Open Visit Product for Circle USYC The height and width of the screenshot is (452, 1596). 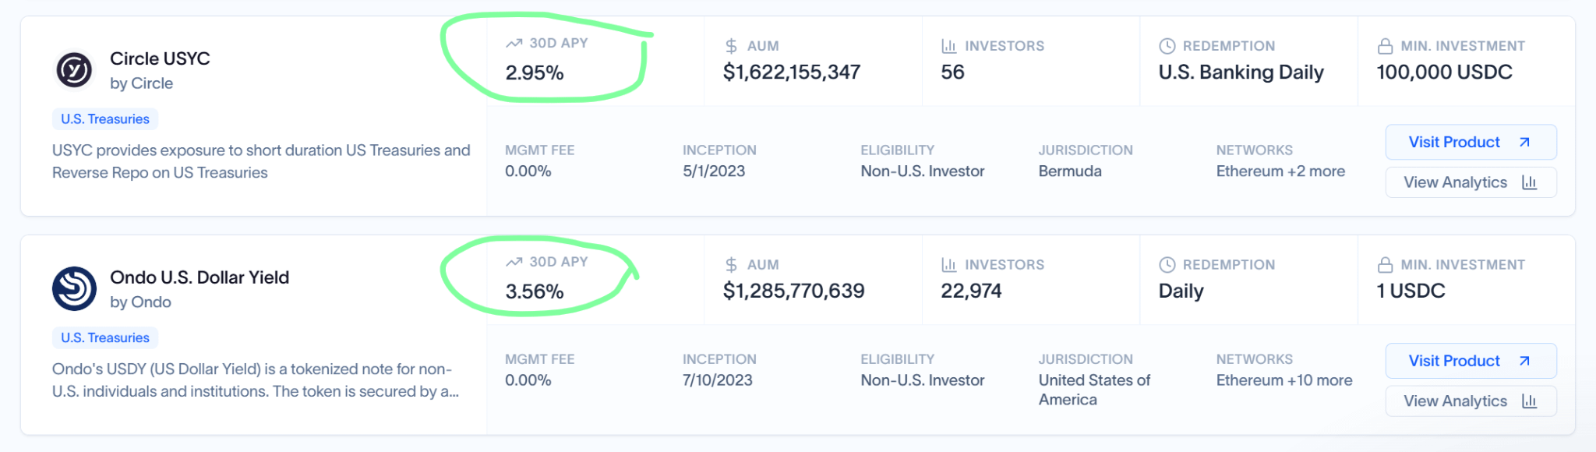point(1470,142)
